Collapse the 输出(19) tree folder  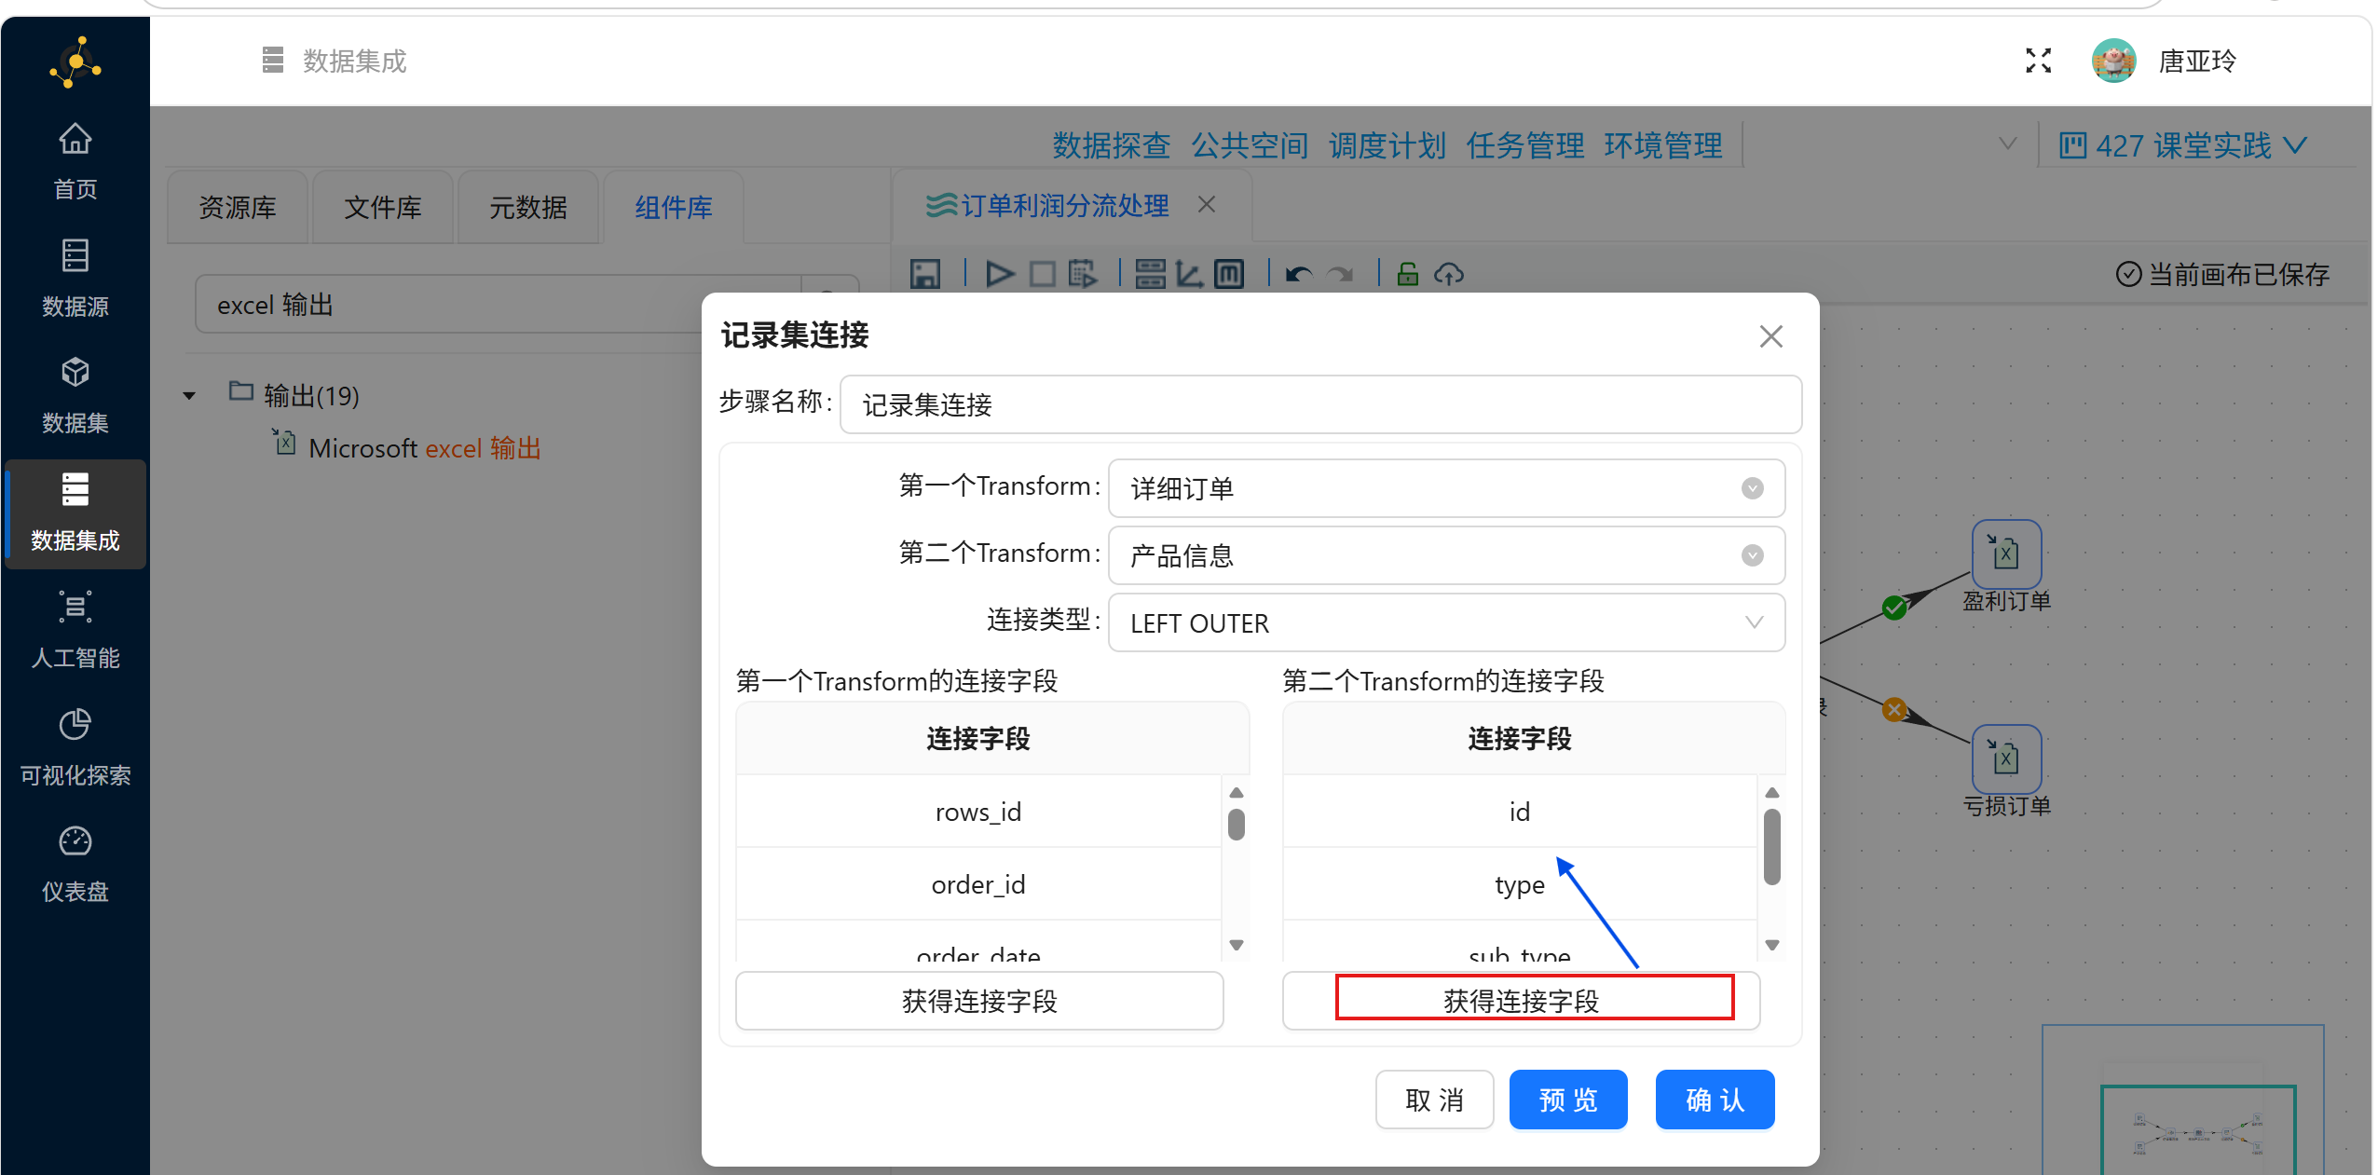pos(190,396)
